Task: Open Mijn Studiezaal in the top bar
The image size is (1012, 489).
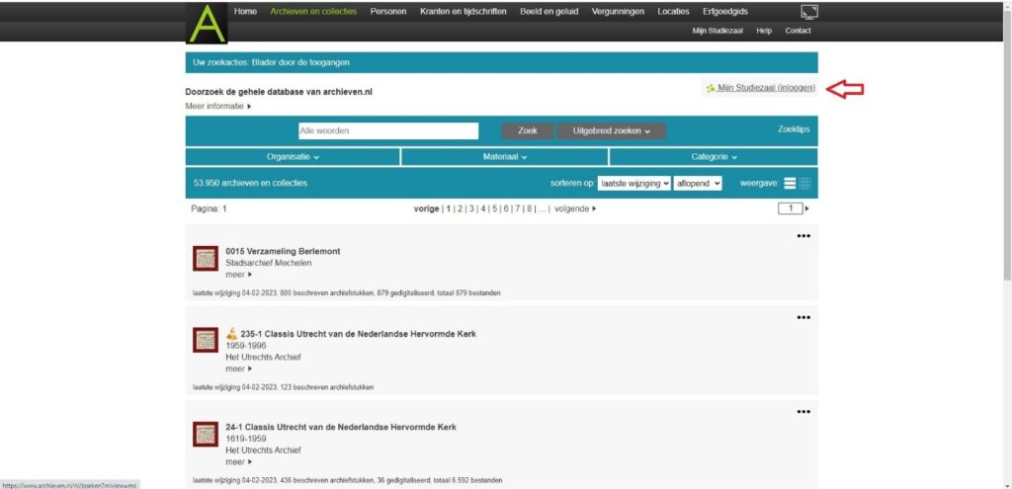Action: coord(717,31)
